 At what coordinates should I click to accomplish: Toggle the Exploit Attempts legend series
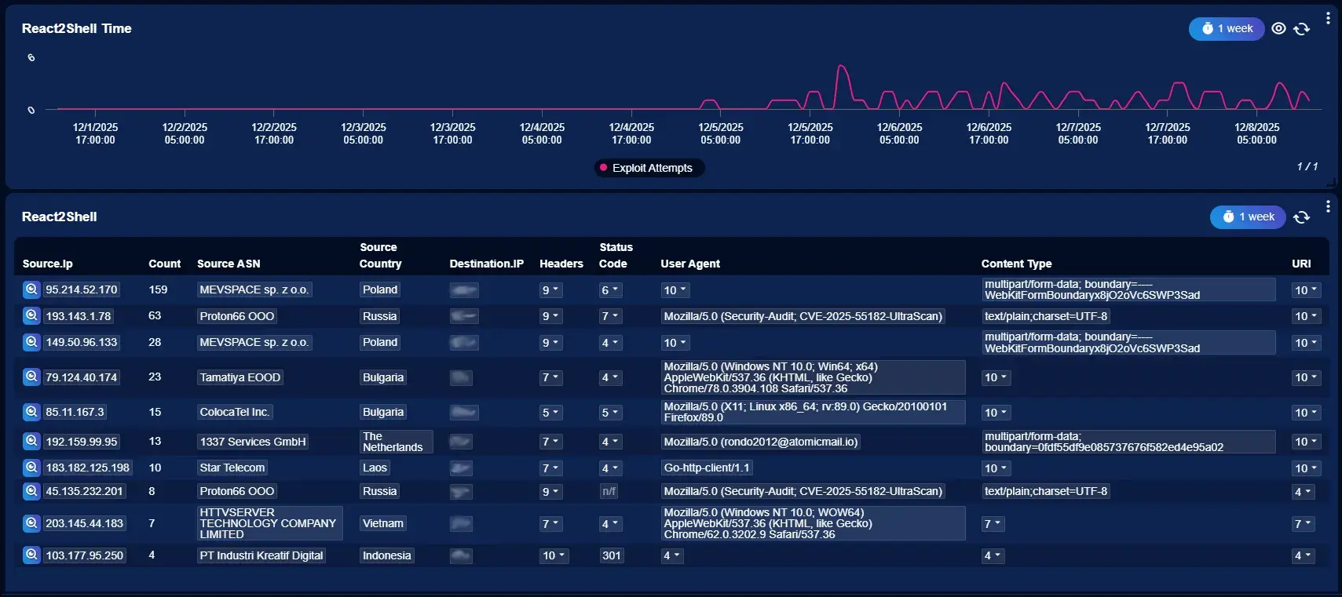point(651,168)
